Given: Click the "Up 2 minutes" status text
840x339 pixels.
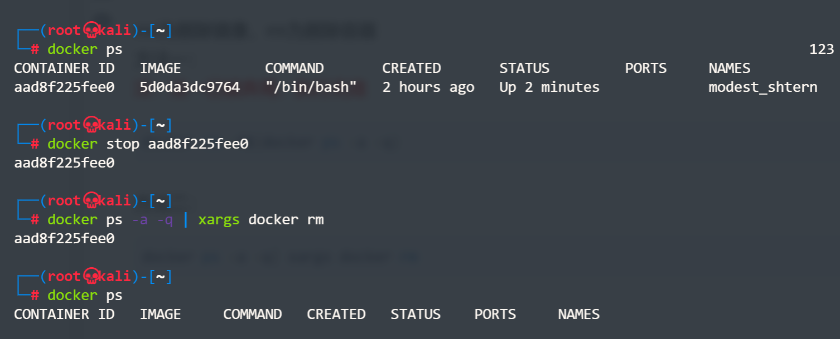Looking at the screenshot, I should click(549, 87).
